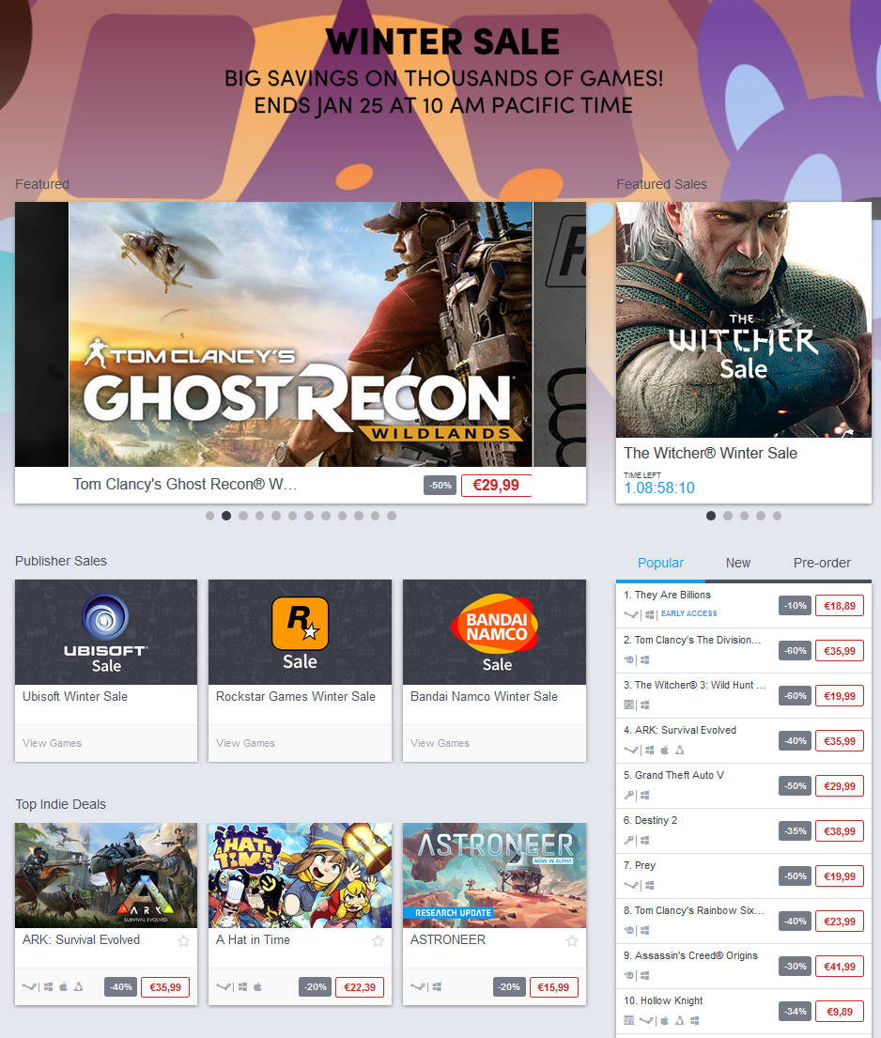Click the wishlist star on A Hat in Time
The width and height of the screenshot is (881, 1038).
[378, 940]
